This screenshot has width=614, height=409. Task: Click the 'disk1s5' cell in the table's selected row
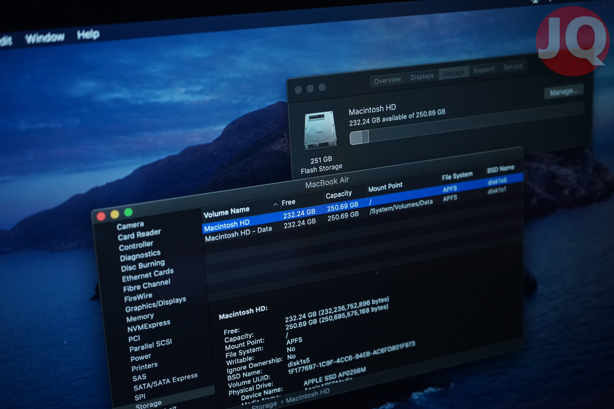coord(497,180)
